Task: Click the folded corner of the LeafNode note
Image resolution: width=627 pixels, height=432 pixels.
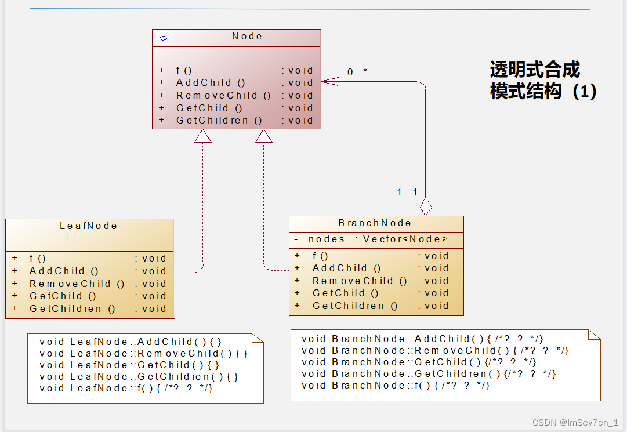Action: pos(258,339)
